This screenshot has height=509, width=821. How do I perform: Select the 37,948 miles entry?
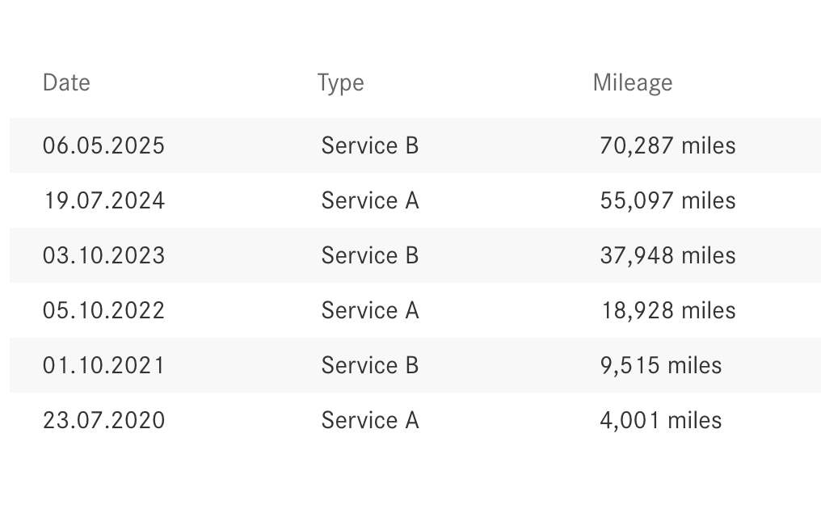[667, 255]
